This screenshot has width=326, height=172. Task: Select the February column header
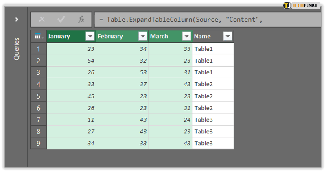tap(116, 37)
